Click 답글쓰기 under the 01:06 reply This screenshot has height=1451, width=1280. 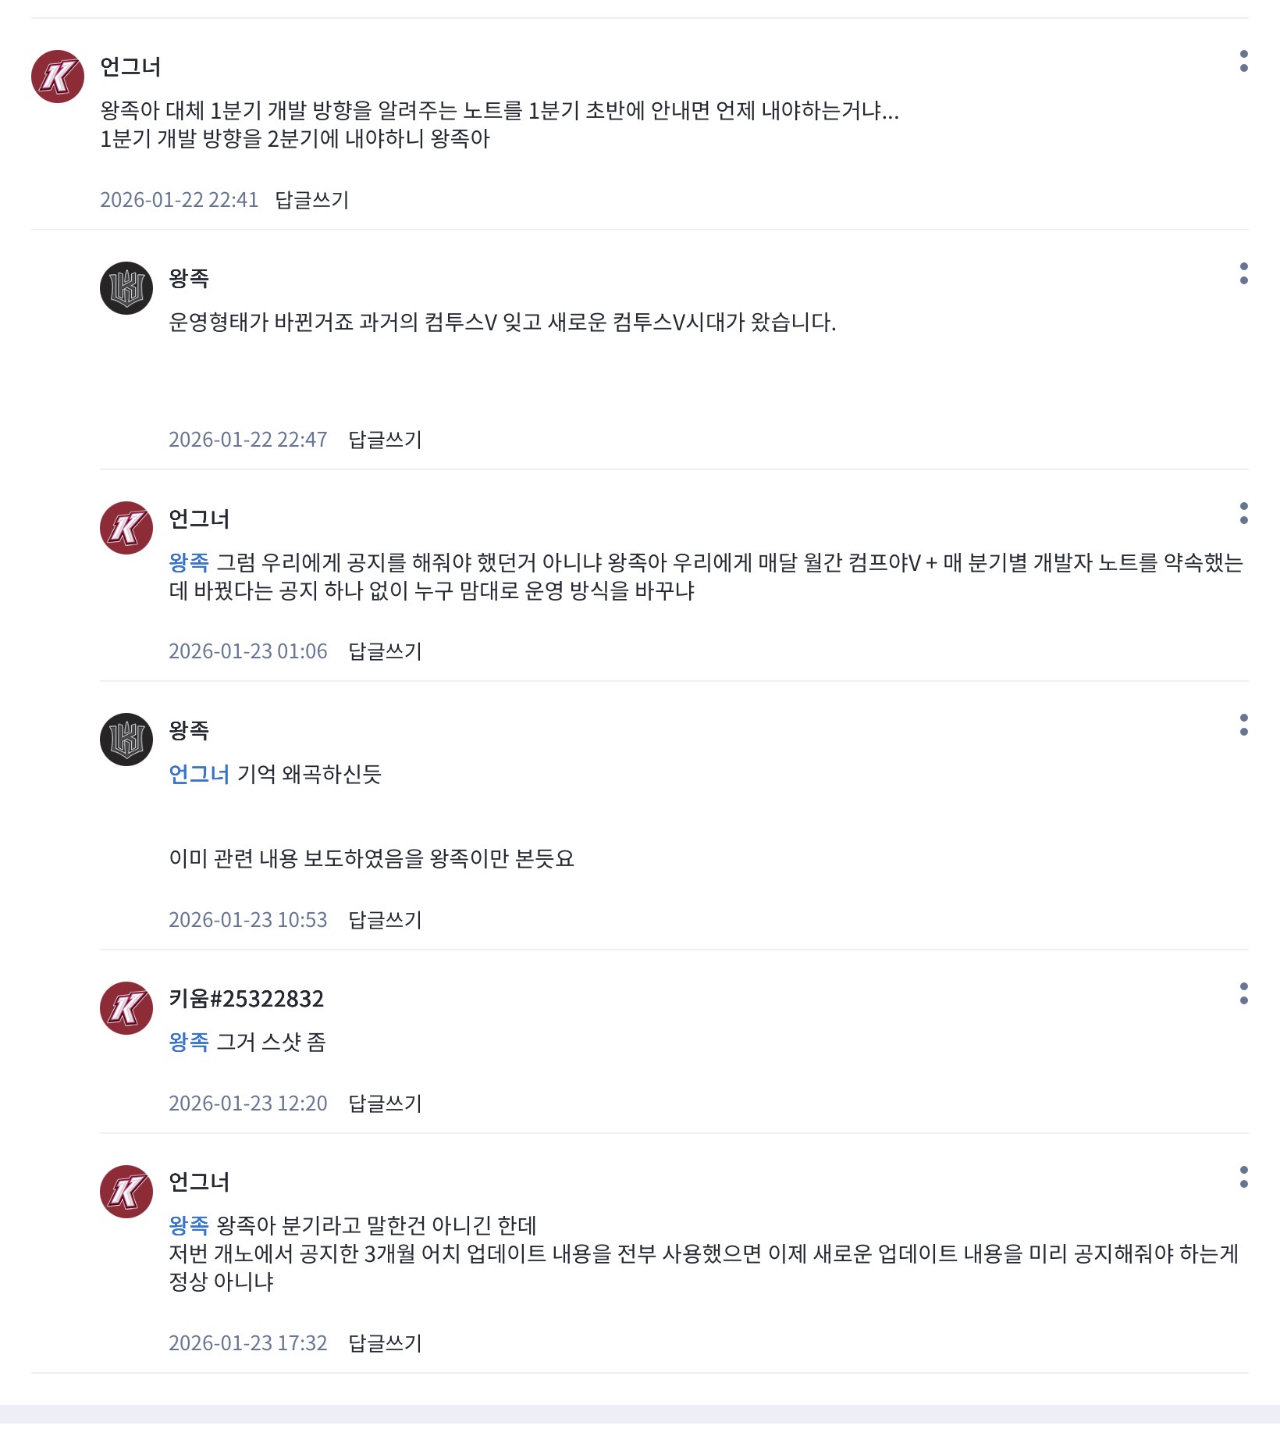(x=385, y=651)
